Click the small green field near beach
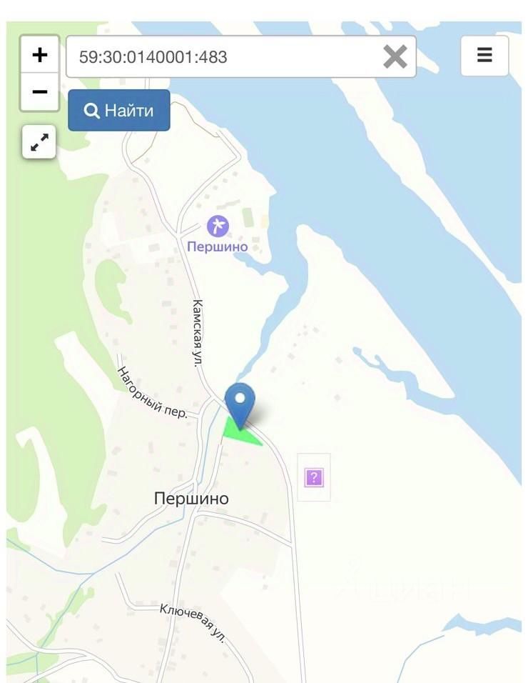The height and width of the screenshot is (683, 528). point(248,217)
